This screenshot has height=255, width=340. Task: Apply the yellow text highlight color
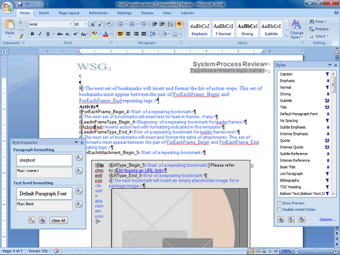point(95,34)
